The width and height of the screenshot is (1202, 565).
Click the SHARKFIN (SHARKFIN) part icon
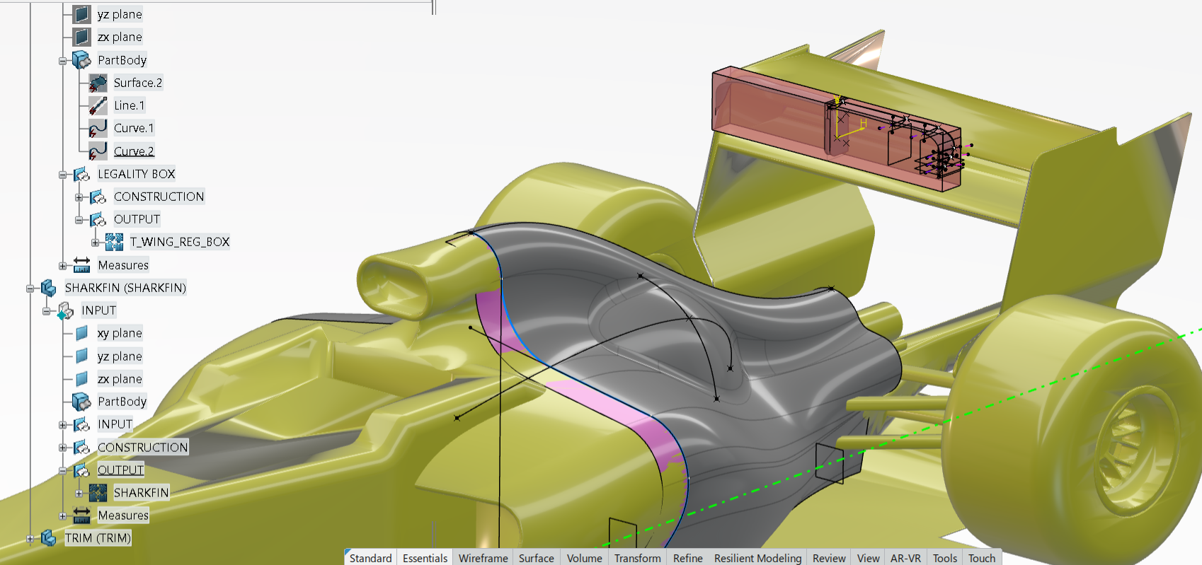point(49,288)
